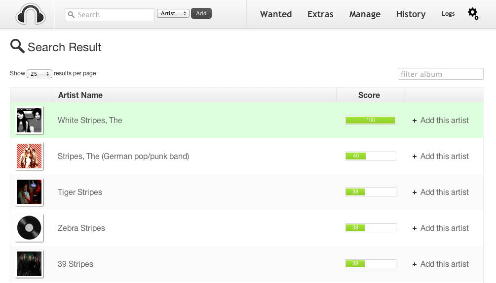Screen dimensions: 496x283
Task: Click the Tiger Stripes thumbnail
Action: click(x=29, y=192)
